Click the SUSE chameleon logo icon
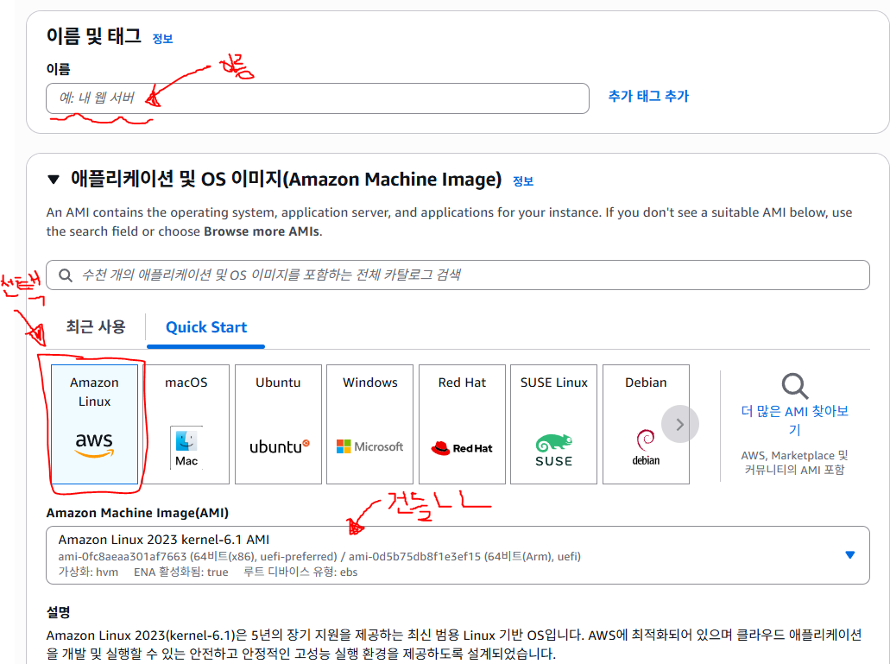Screen dimensions: 890x664 (x=554, y=450)
